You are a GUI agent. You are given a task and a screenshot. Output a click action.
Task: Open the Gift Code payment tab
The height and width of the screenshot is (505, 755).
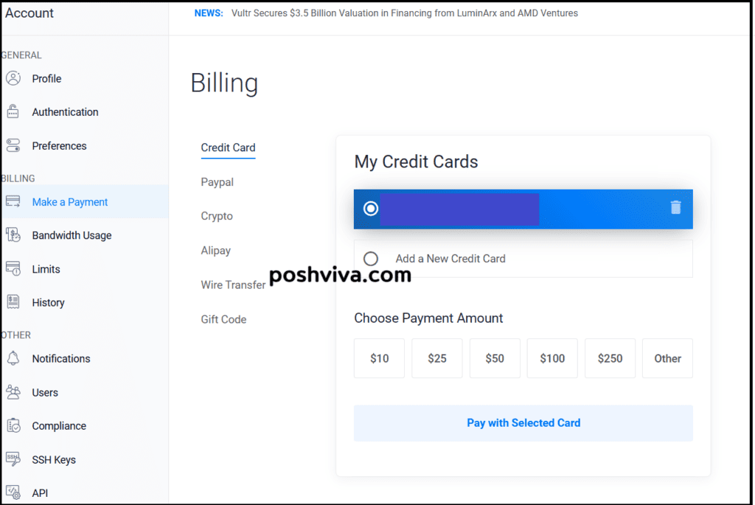[x=223, y=319]
